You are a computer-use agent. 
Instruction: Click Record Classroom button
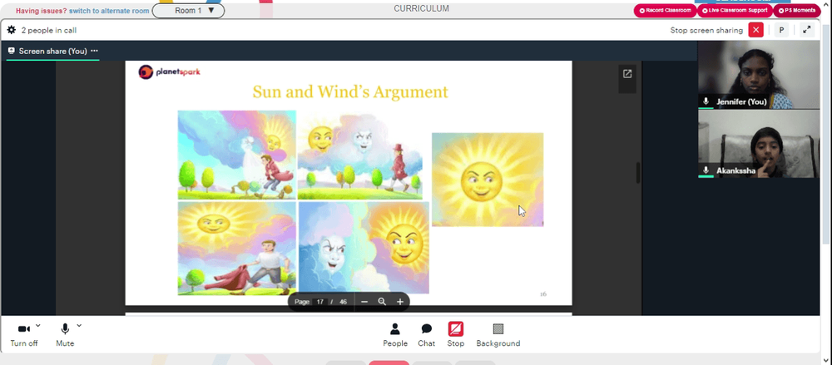[x=665, y=11]
